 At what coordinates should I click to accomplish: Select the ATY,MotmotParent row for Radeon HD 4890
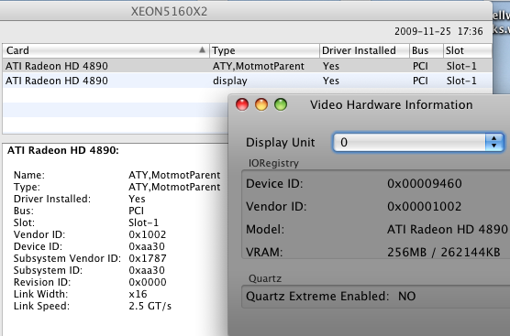pyautogui.click(x=247, y=66)
